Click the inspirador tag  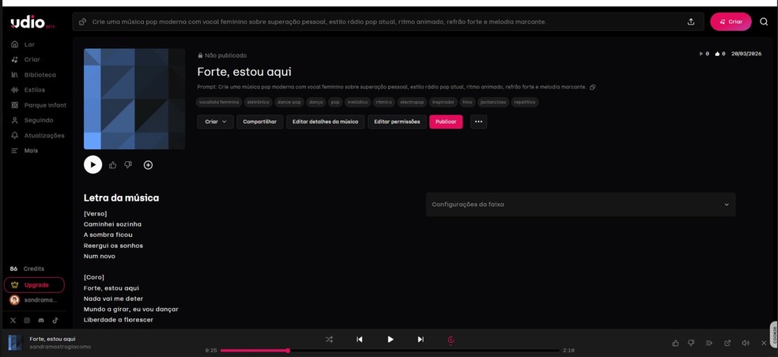point(443,102)
